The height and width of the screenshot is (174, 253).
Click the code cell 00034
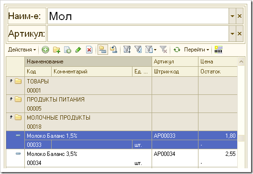[x=38, y=163]
